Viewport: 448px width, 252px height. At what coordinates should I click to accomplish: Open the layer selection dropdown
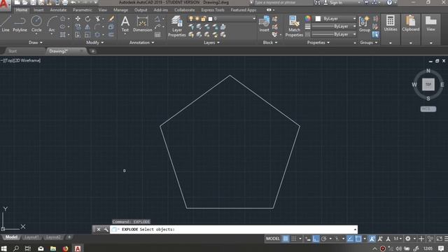[222, 19]
